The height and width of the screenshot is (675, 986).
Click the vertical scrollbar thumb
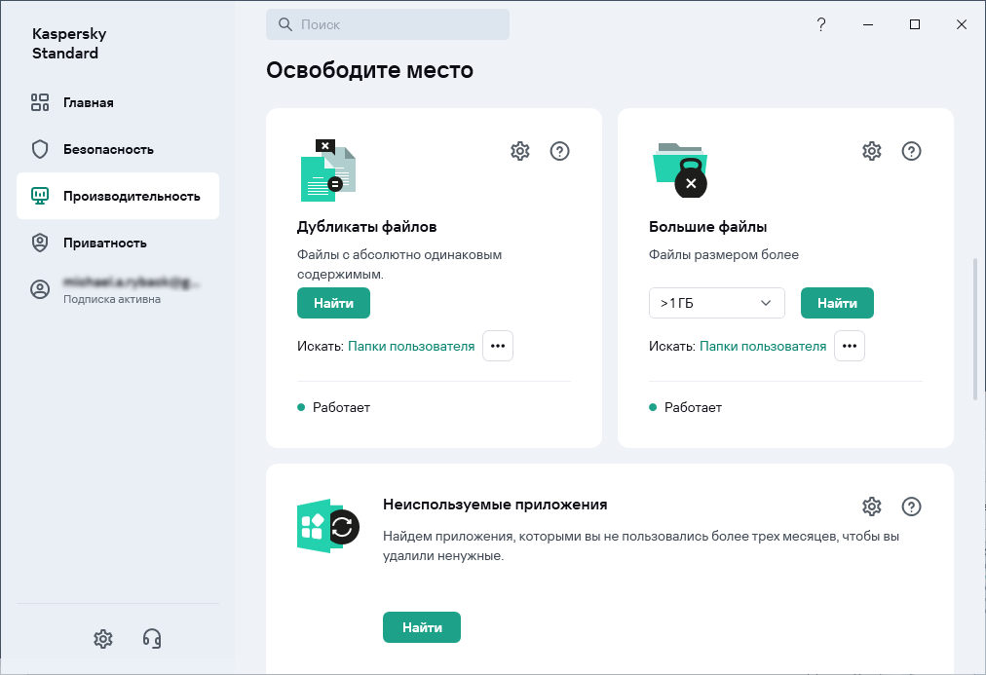click(976, 328)
